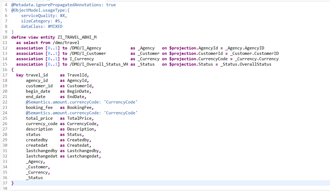Click the field booking_fee
The image size is (330, 191).
39,107
